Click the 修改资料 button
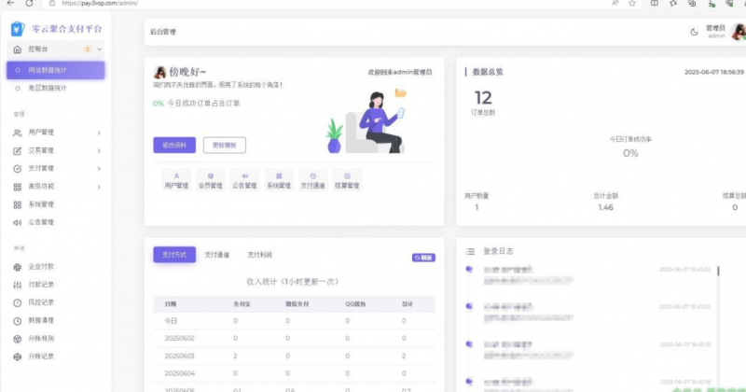The height and width of the screenshot is (392, 746). click(174, 145)
